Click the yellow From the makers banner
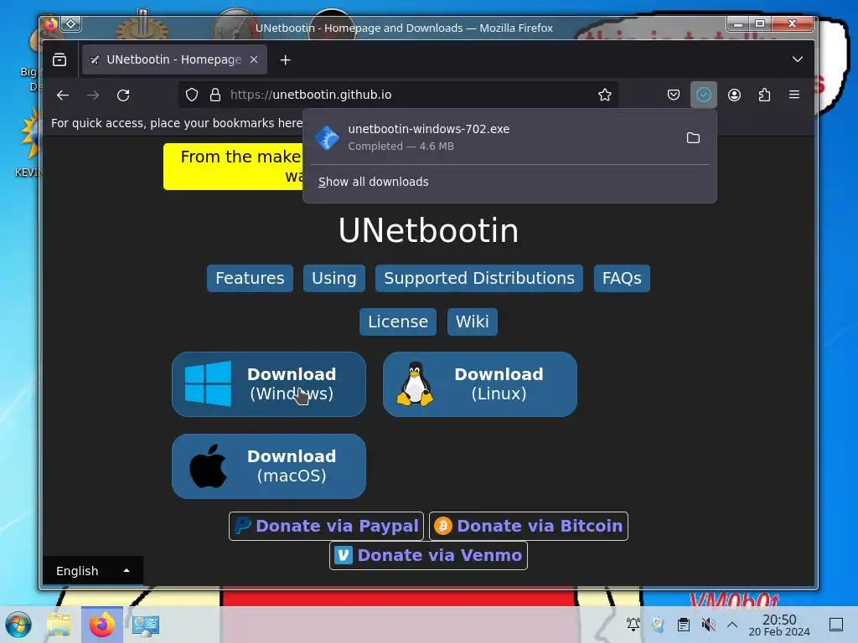The height and width of the screenshot is (643, 858). pyautogui.click(x=233, y=167)
